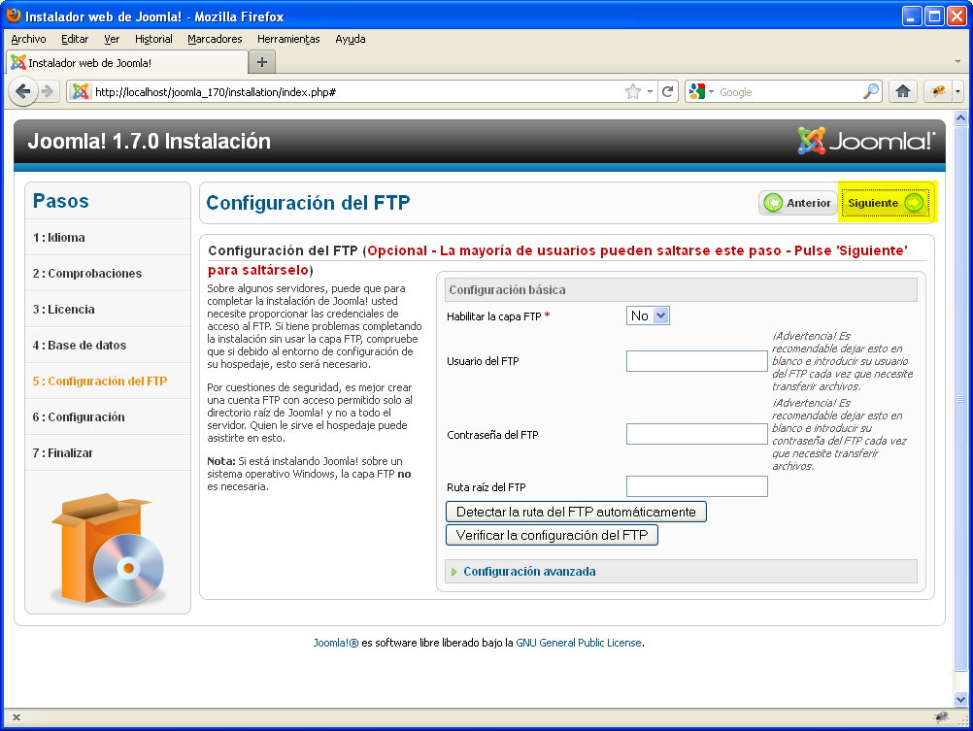Click the Configuración del FTP page heading
This screenshot has width=973, height=731.
click(x=308, y=203)
